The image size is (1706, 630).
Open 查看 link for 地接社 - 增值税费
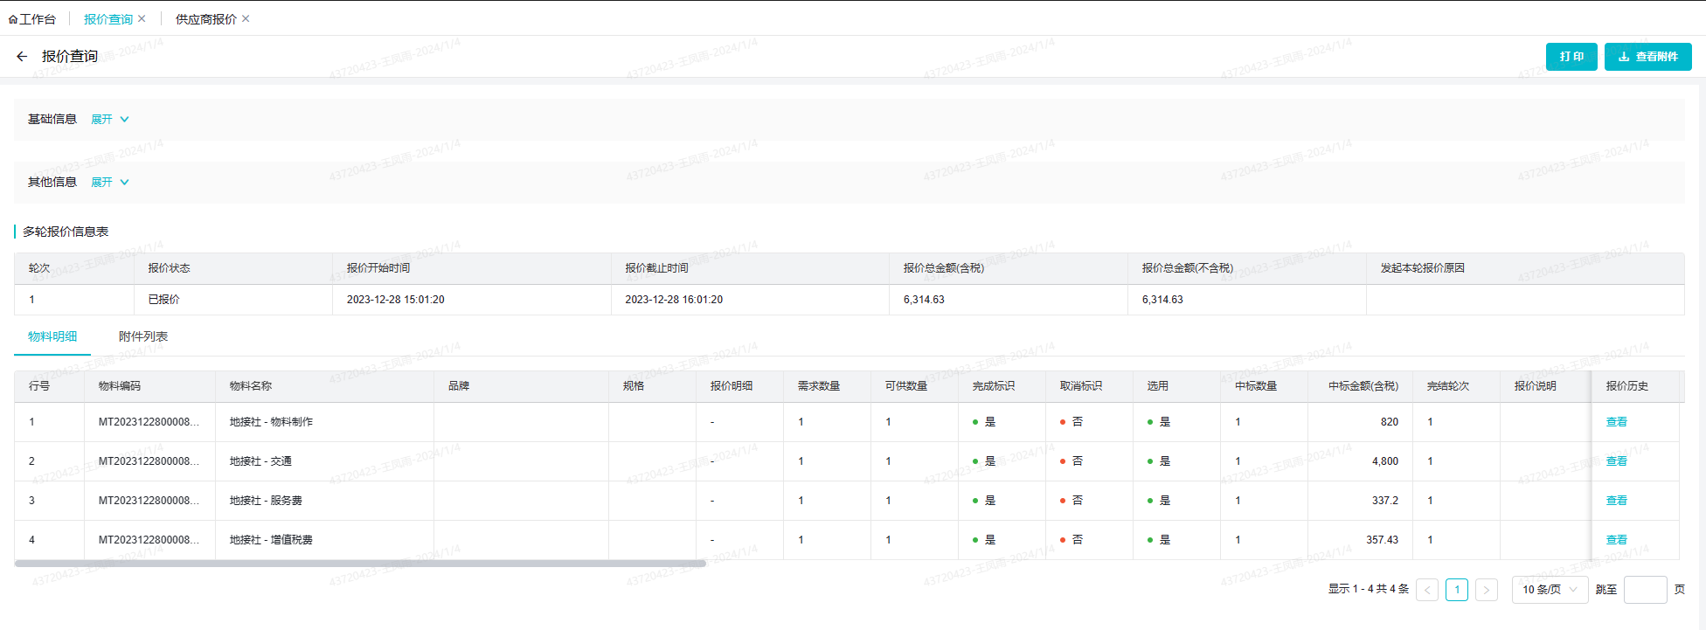coord(1616,540)
